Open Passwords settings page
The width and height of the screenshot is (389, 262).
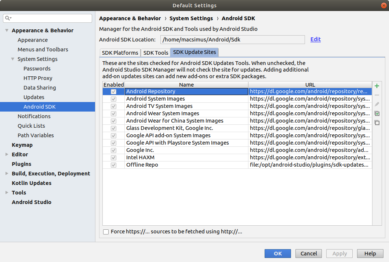pyautogui.click(x=37, y=69)
